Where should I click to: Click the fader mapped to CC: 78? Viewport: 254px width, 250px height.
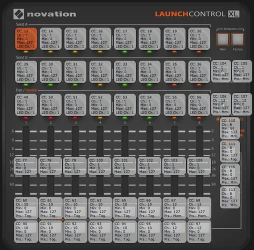(50, 166)
